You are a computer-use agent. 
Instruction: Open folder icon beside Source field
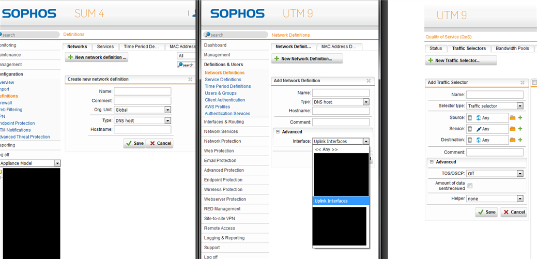(x=512, y=118)
